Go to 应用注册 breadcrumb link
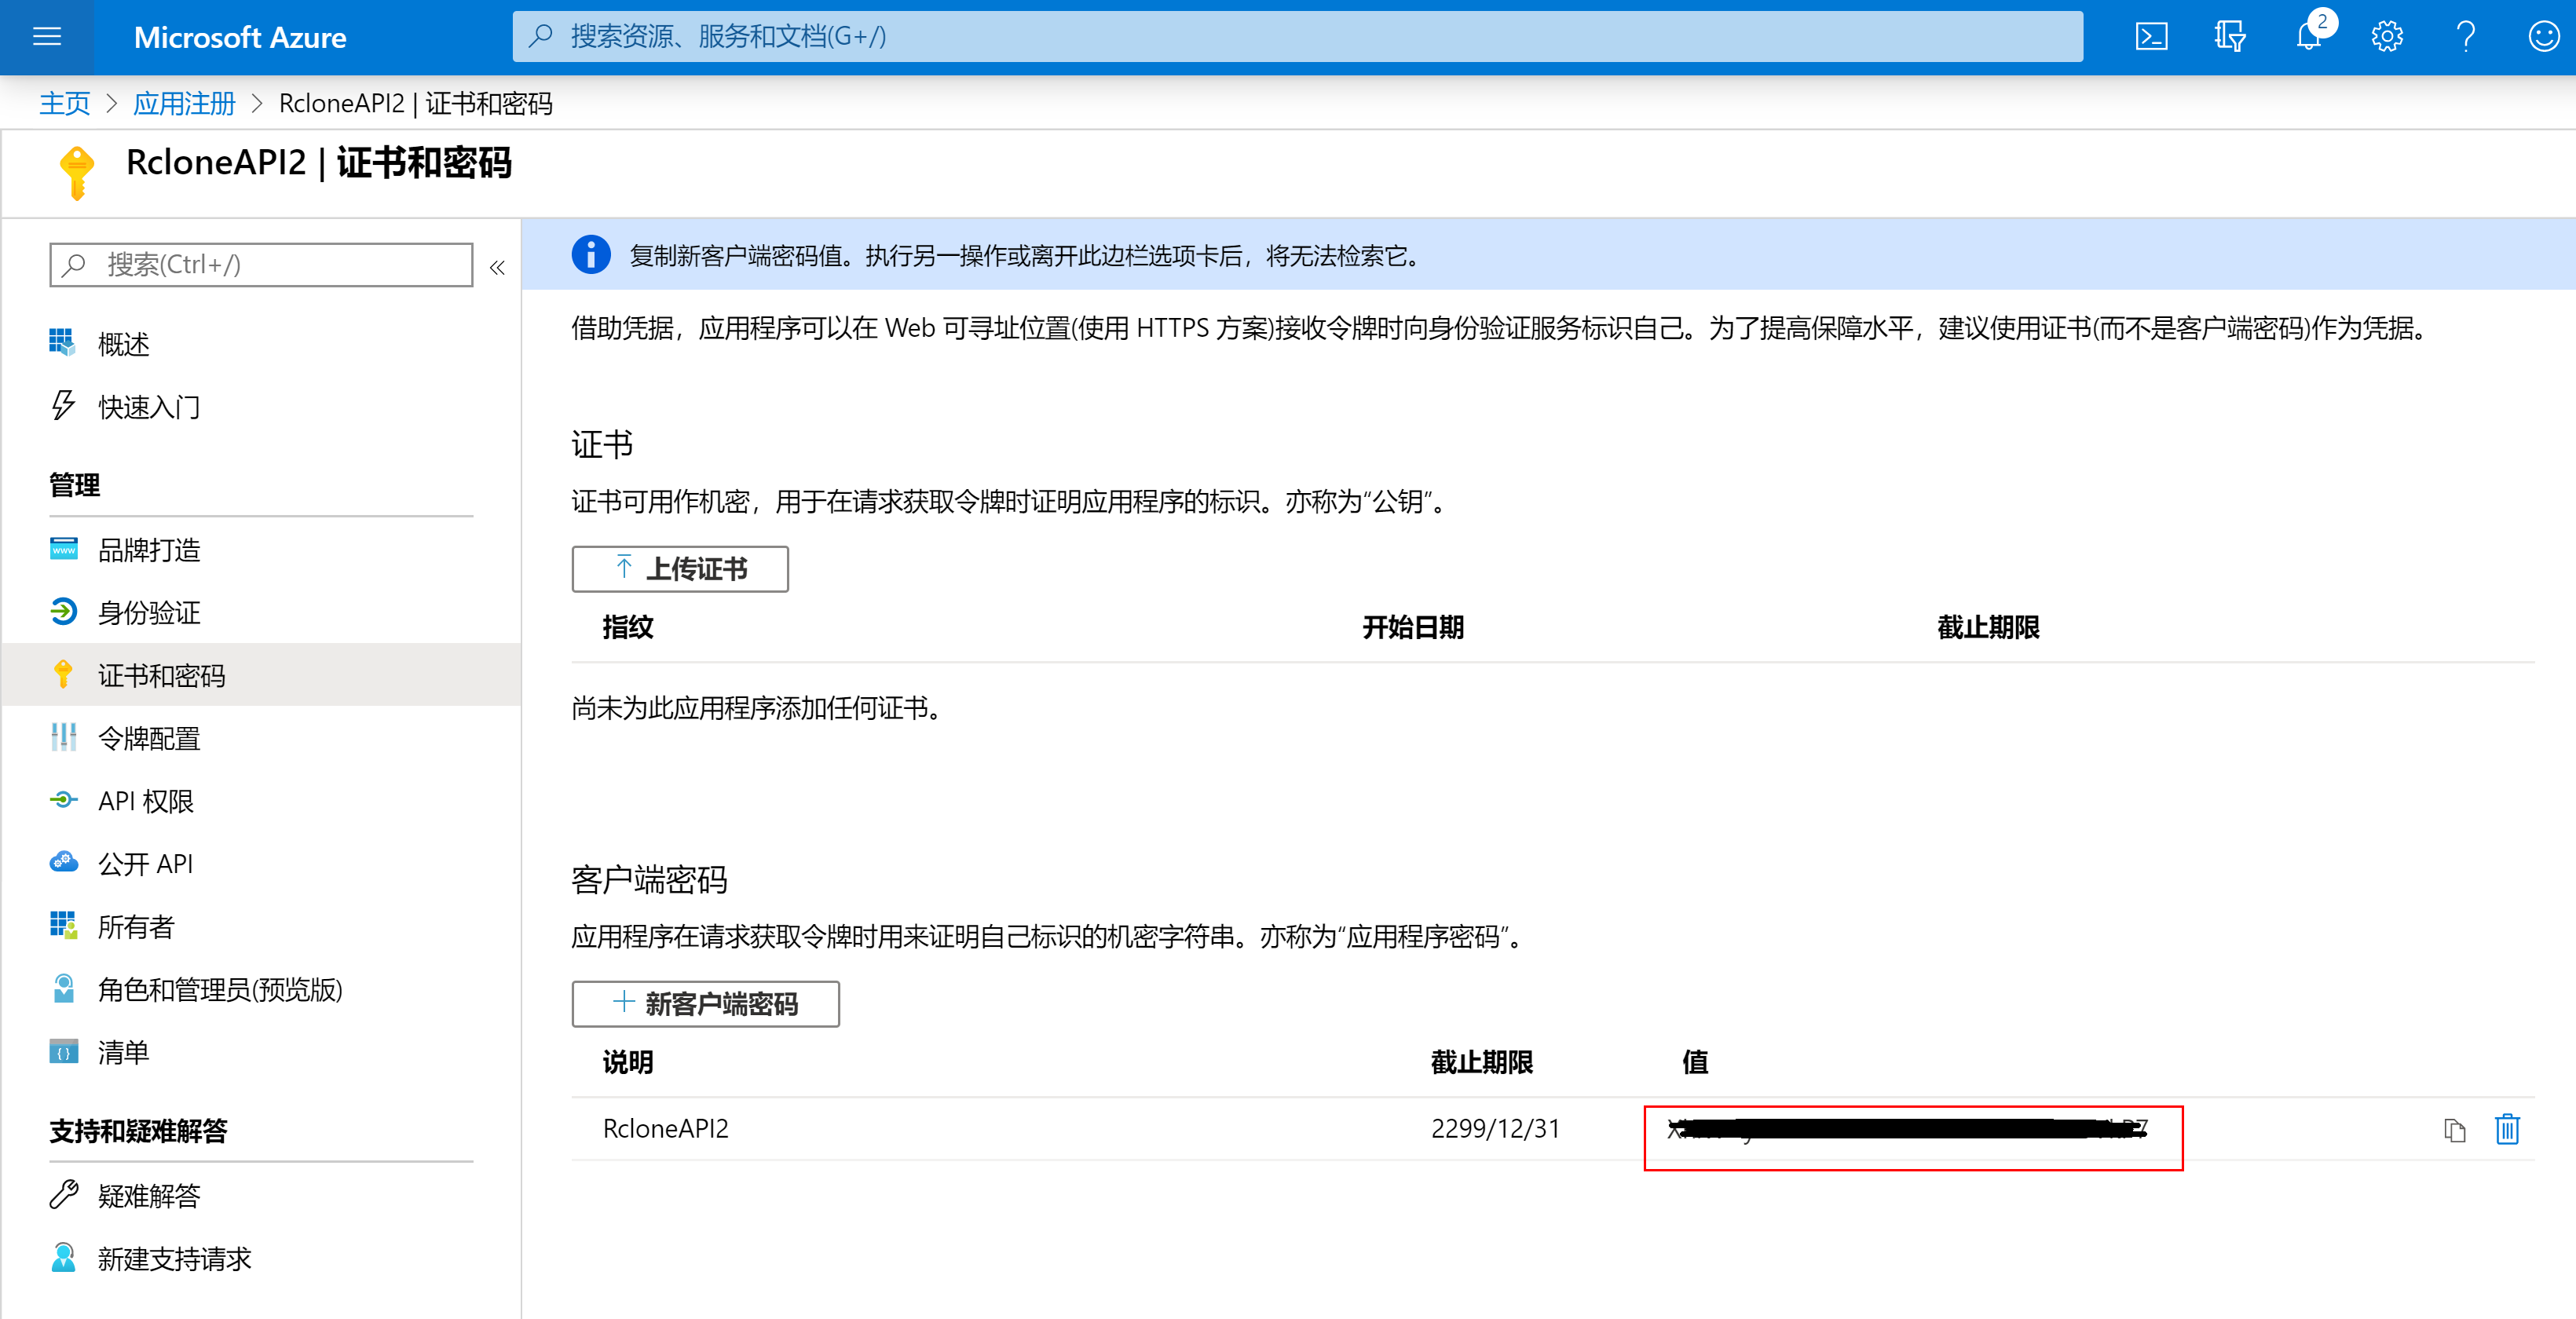The height and width of the screenshot is (1319, 2576). (x=184, y=103)
